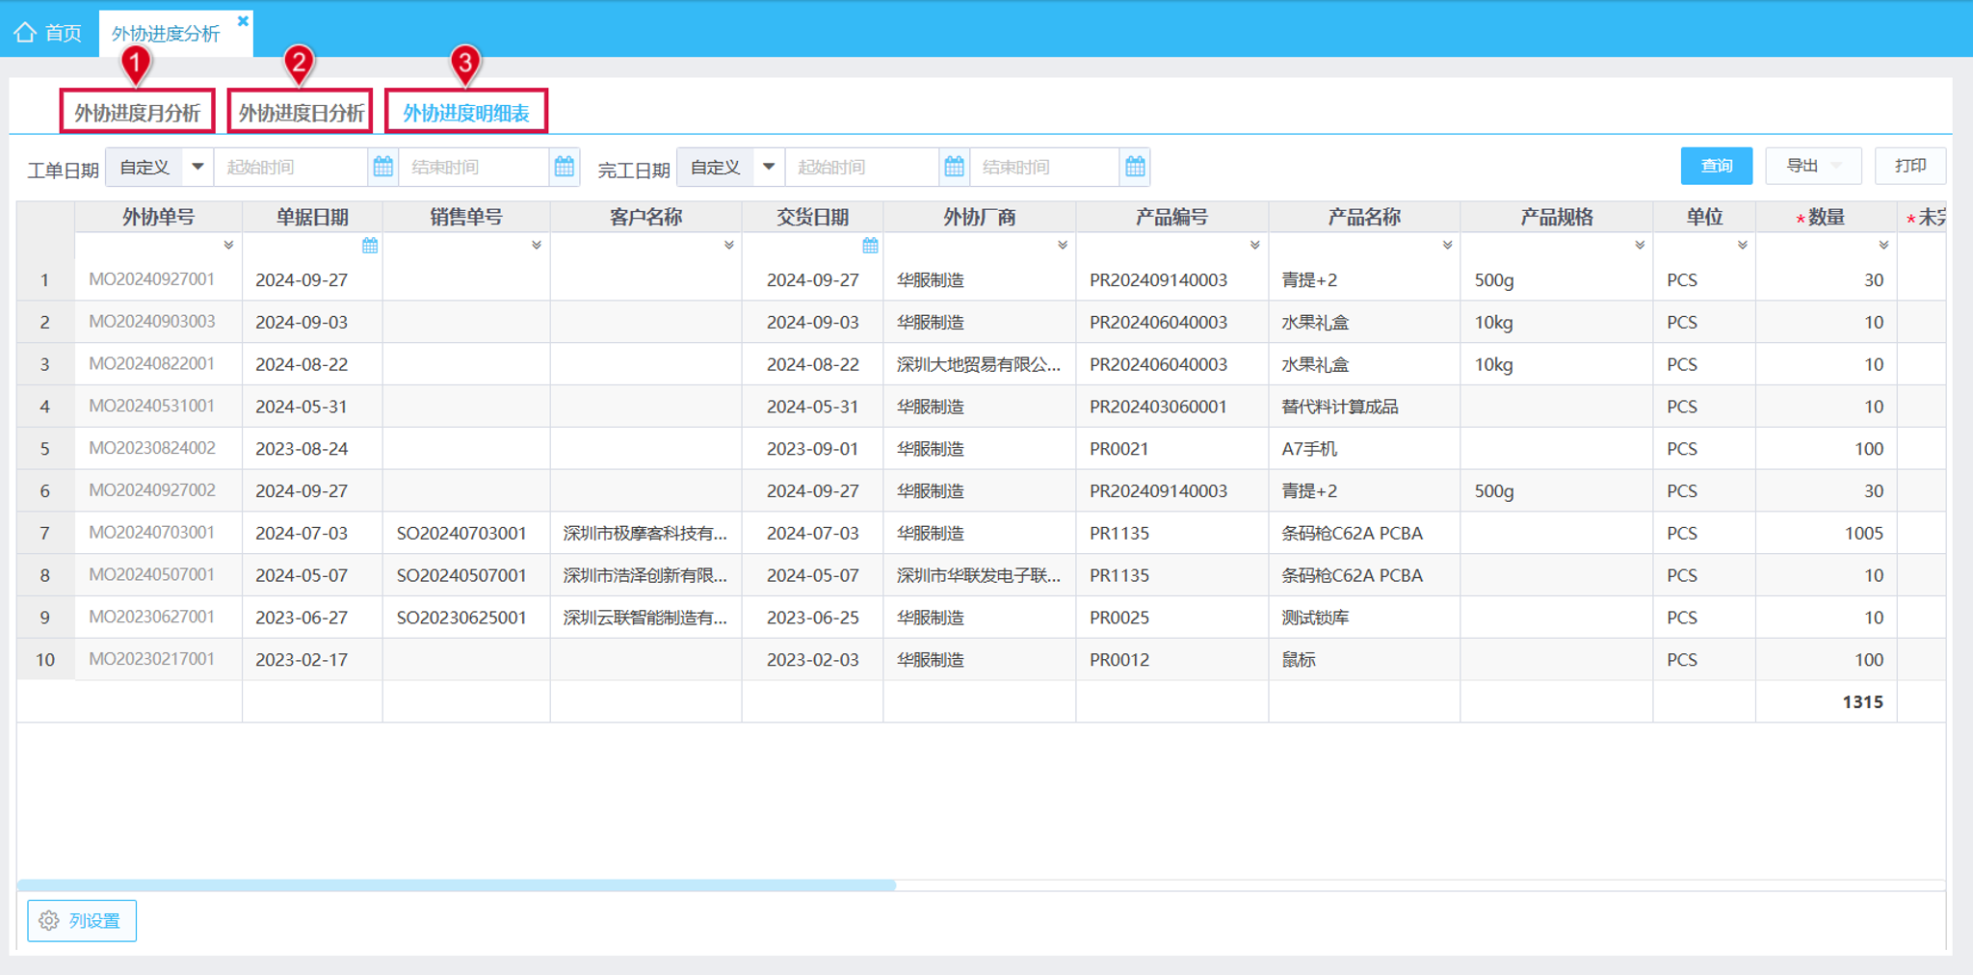Close the 外协进度分析 tab
Screen dimensions: 1973x975
pyautogui.click(x=243, y=20)
